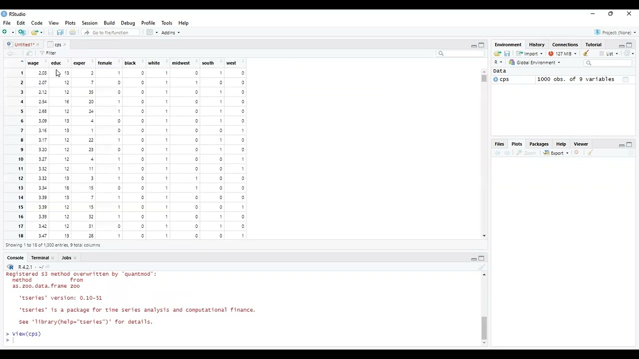Click the Environment search field

[608, 63]
